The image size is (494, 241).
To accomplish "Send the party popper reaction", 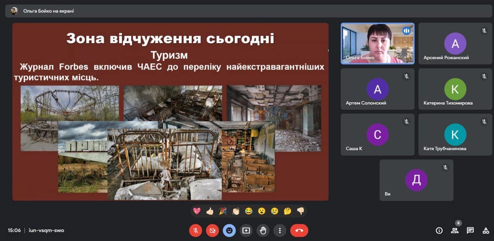I will [x=223, y=211].
